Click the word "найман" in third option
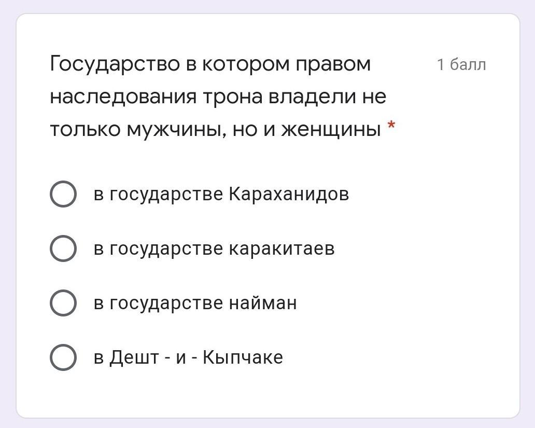This screenshot has width=535, height=428. click(x=263, y=303)
